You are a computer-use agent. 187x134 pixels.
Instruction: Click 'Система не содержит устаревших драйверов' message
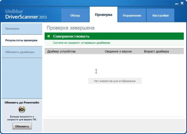click(82, 43)
